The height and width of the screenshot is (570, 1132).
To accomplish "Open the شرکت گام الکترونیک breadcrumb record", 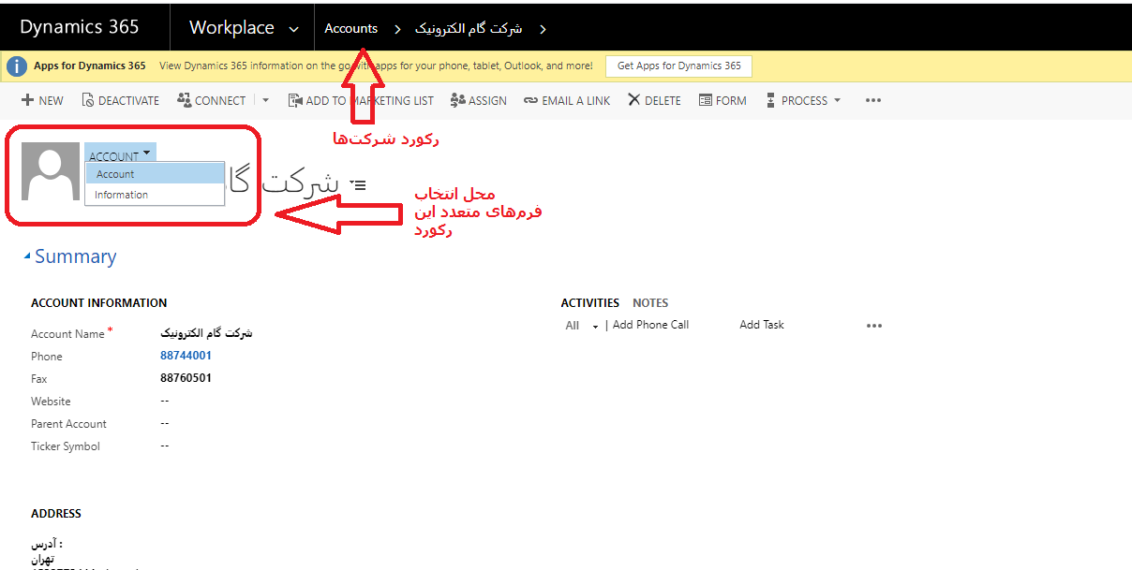I will click(469, 28).
